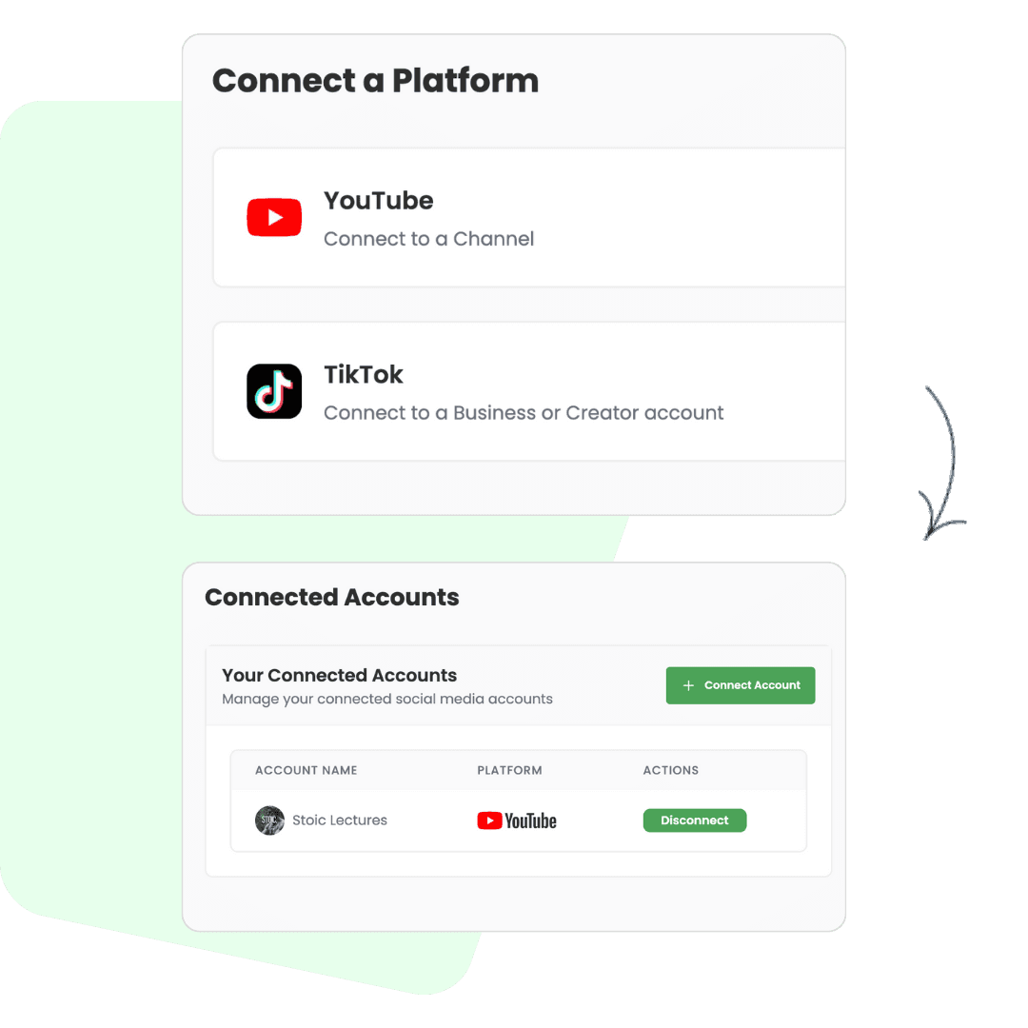Click the Stoic Lectures avatar thumbnail
Image resolution: width=1028 pixels, height=1028 pixels.
point(269,820)
